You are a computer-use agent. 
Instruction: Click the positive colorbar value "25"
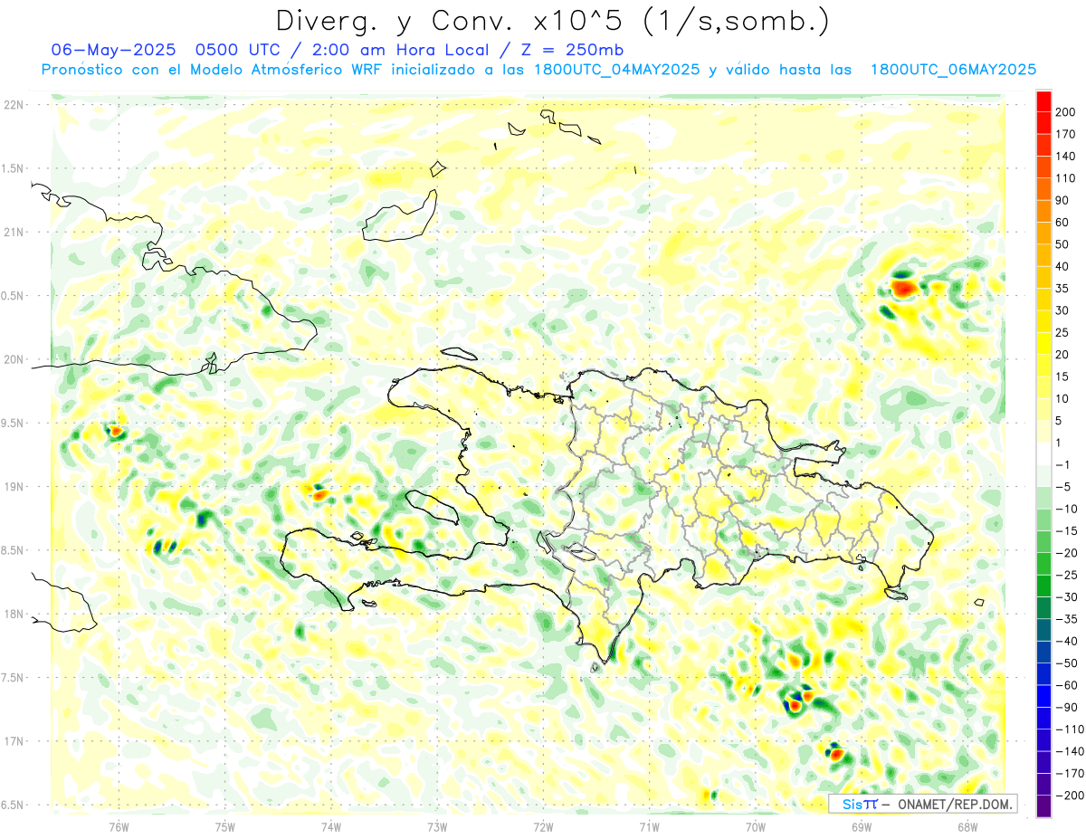[x=1063, y=332]
